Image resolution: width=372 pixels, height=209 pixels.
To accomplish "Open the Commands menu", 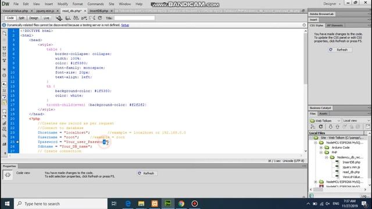I will pyautogui.click(x=95, y=4).
